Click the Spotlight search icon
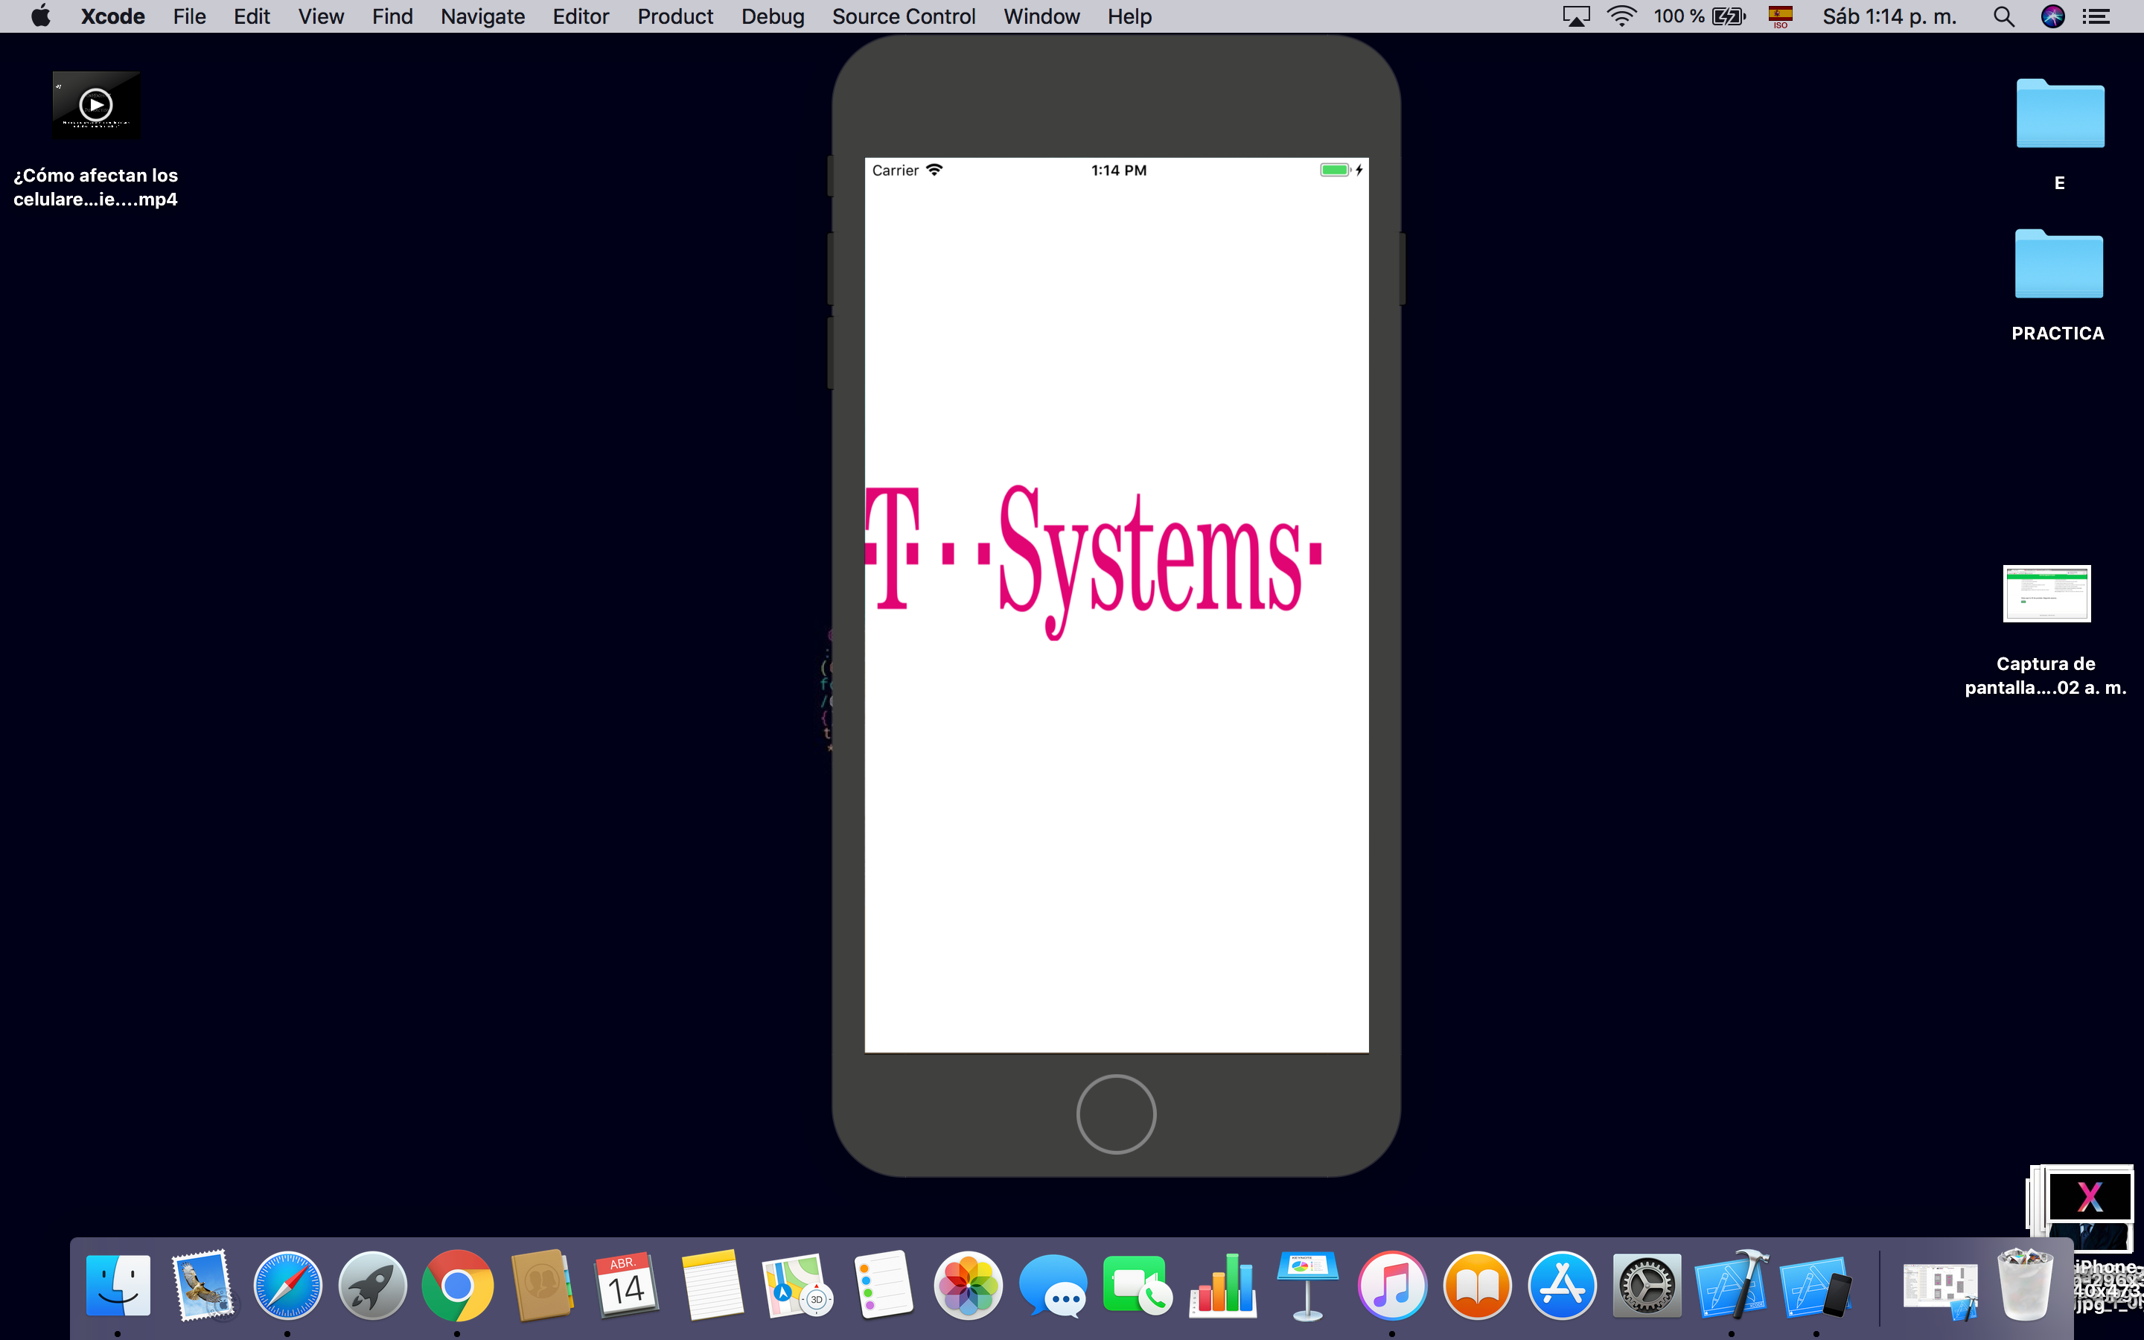2144x1340 pixels. click(x=2003, y=16)
